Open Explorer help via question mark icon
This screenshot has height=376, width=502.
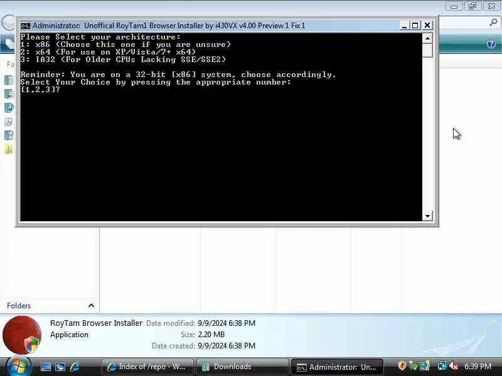(x=491, y=44)
